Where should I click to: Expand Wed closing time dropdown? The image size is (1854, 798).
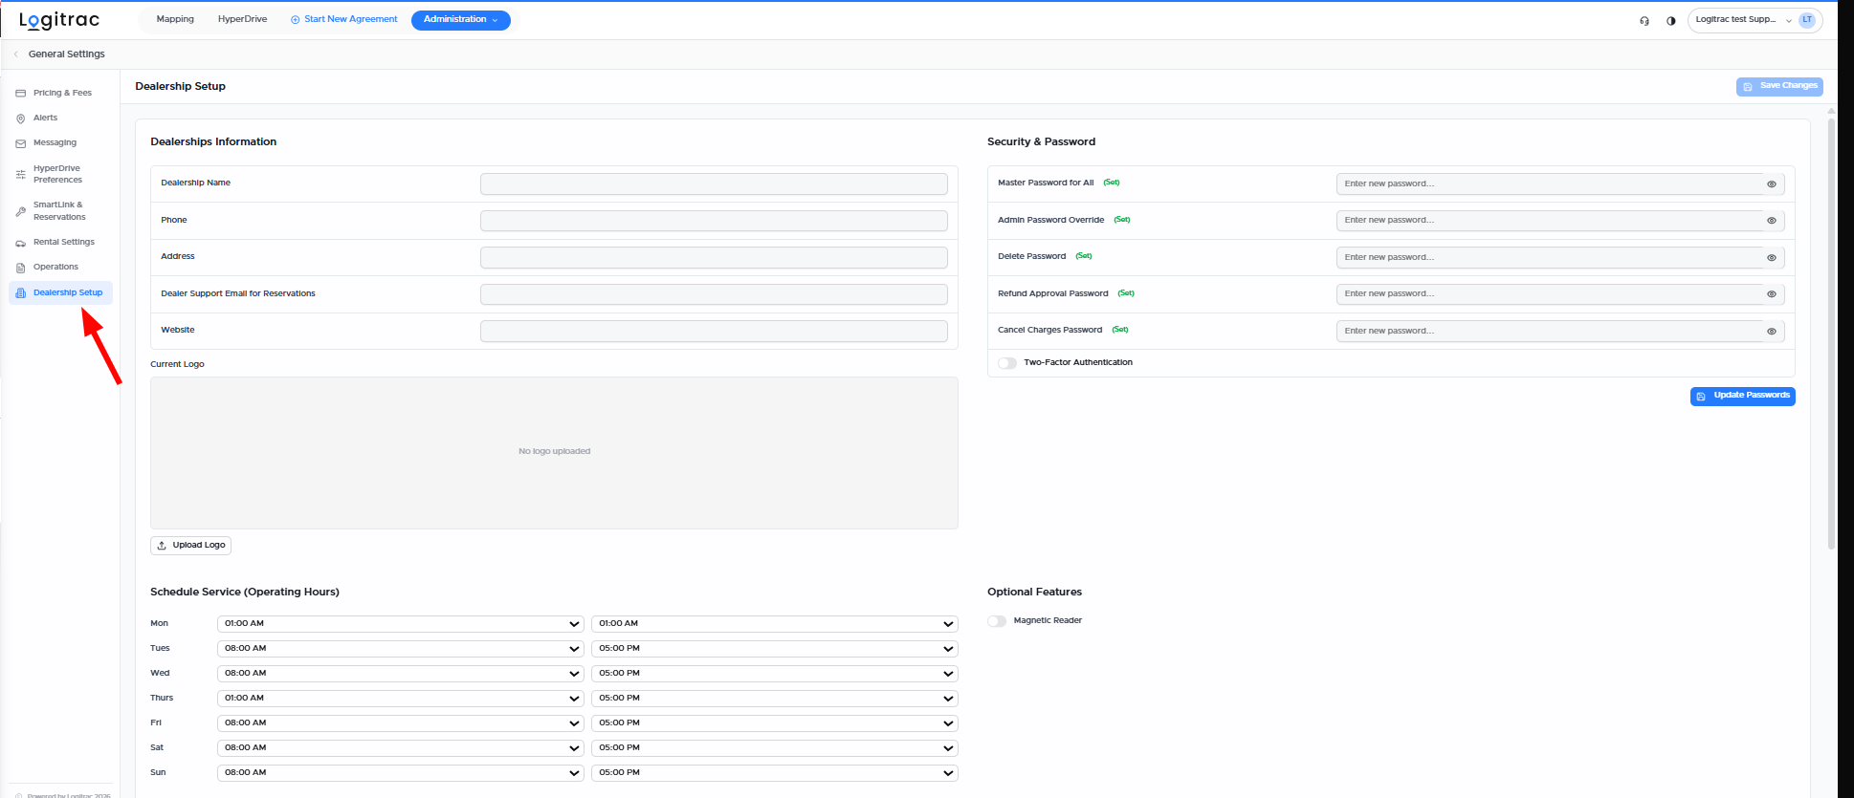click(x=775, y=674)
